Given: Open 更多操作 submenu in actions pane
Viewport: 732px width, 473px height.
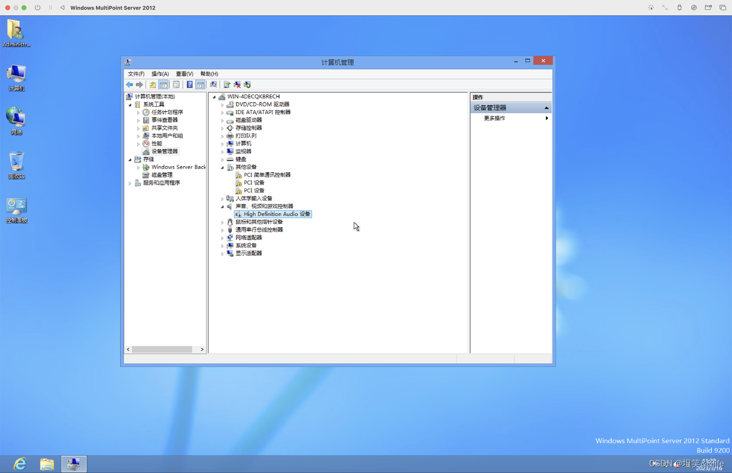Looking at the screenshot, I should 511,118.
